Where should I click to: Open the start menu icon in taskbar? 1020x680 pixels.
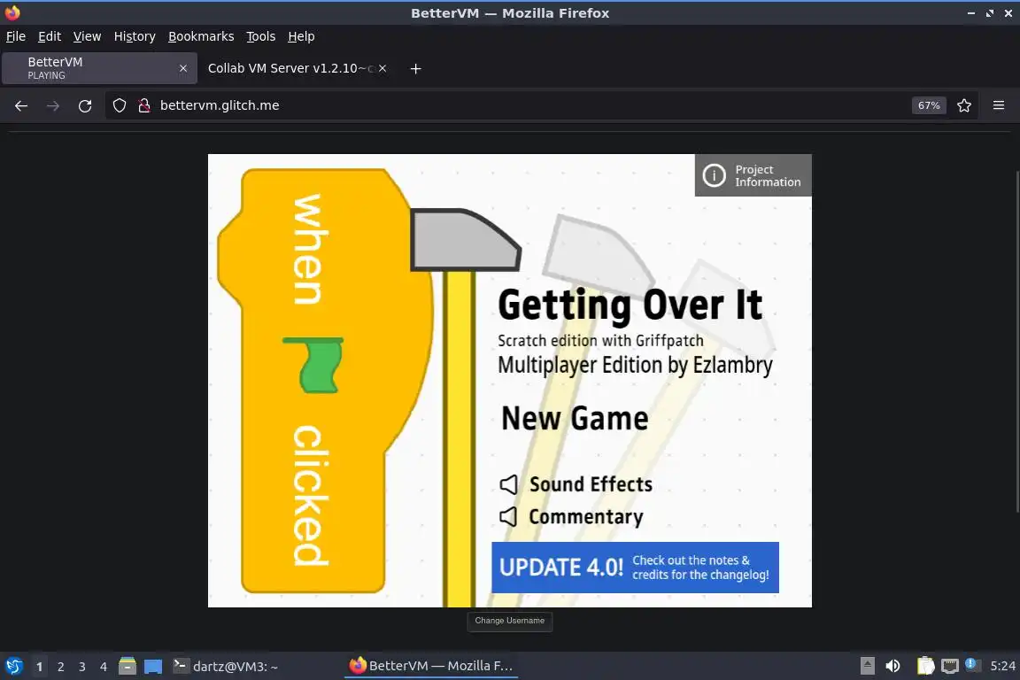13,667
